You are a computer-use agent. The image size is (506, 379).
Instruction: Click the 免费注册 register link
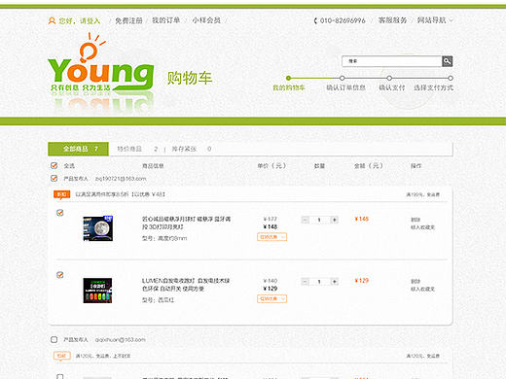(x=128, y=20)
